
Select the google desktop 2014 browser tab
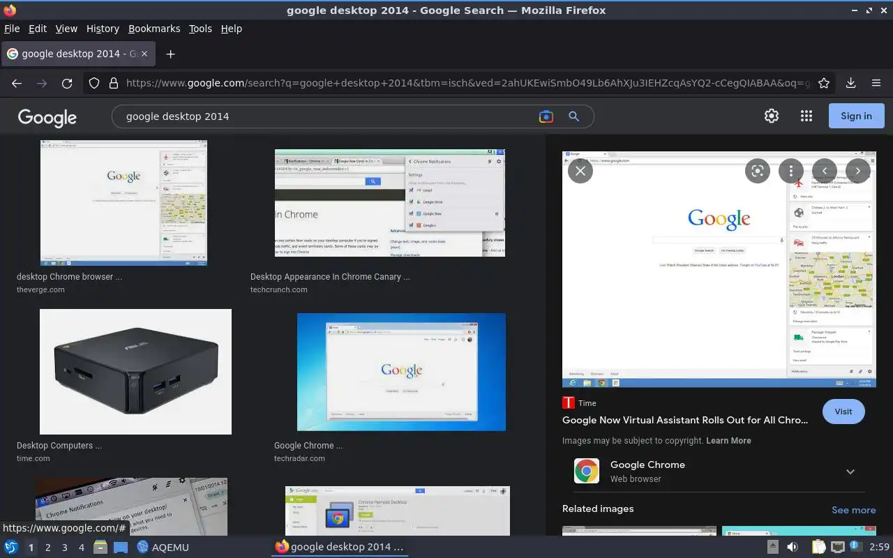click(x=78, y=54)
